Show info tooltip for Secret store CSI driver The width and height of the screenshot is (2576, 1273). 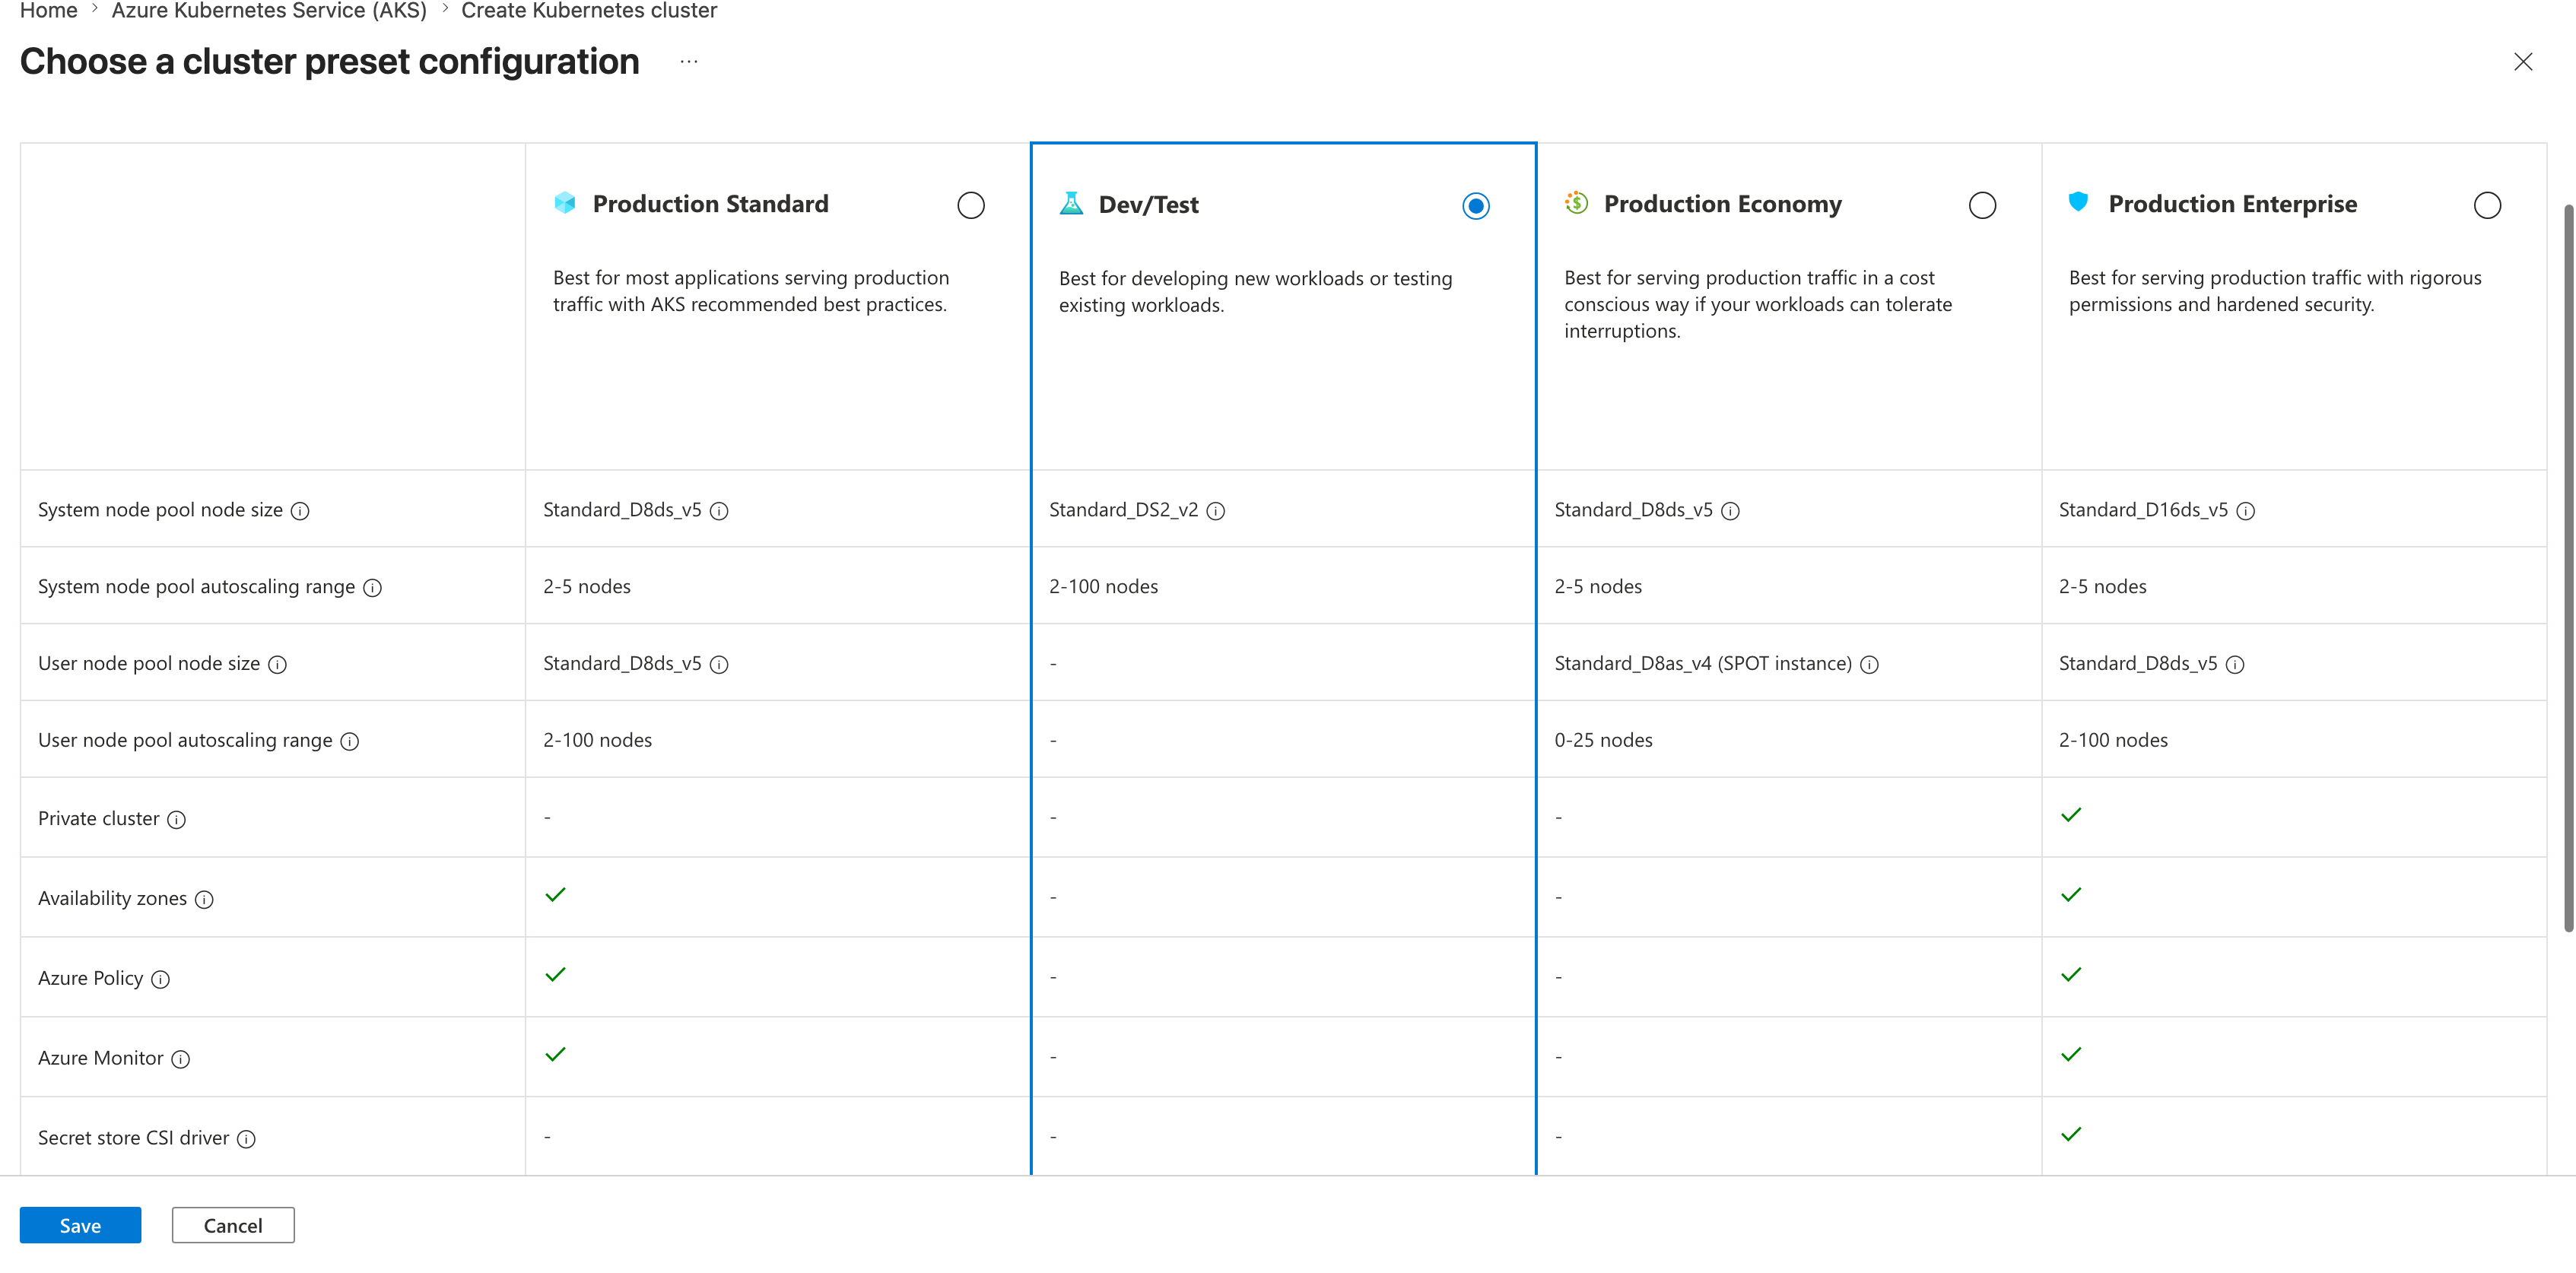(246, 1140)
